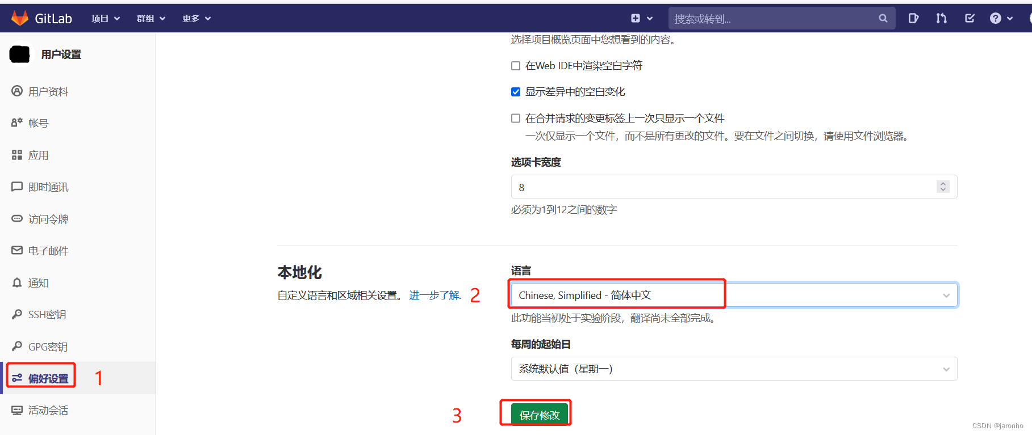
Task: Click the 访问令牌 token icon
Action: click(x=17, y=218)
